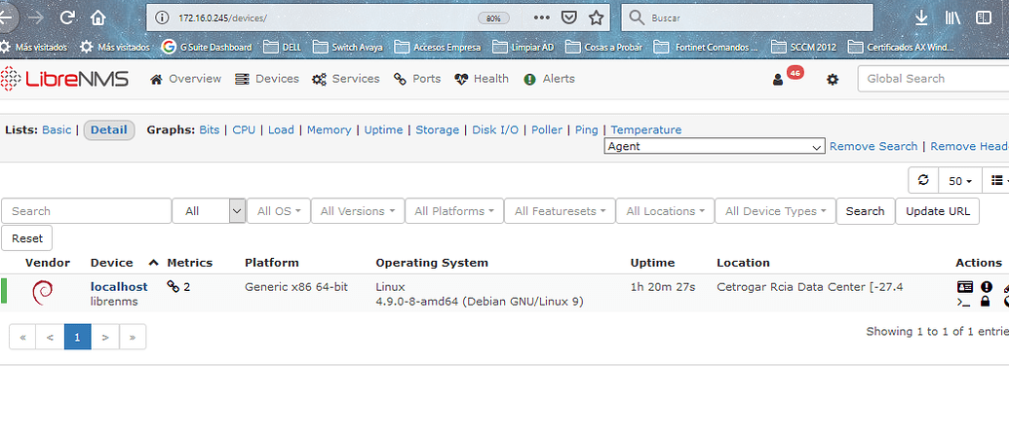Bookmark page with browser star icon
The image size is (1009, 436).
(x=596, y=18)
